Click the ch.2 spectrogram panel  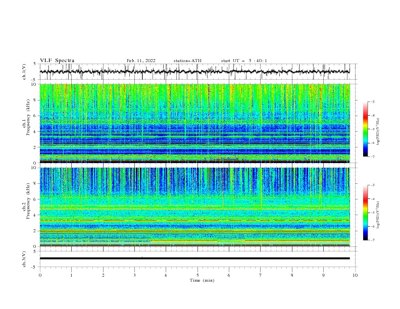[x=194, y=207]
